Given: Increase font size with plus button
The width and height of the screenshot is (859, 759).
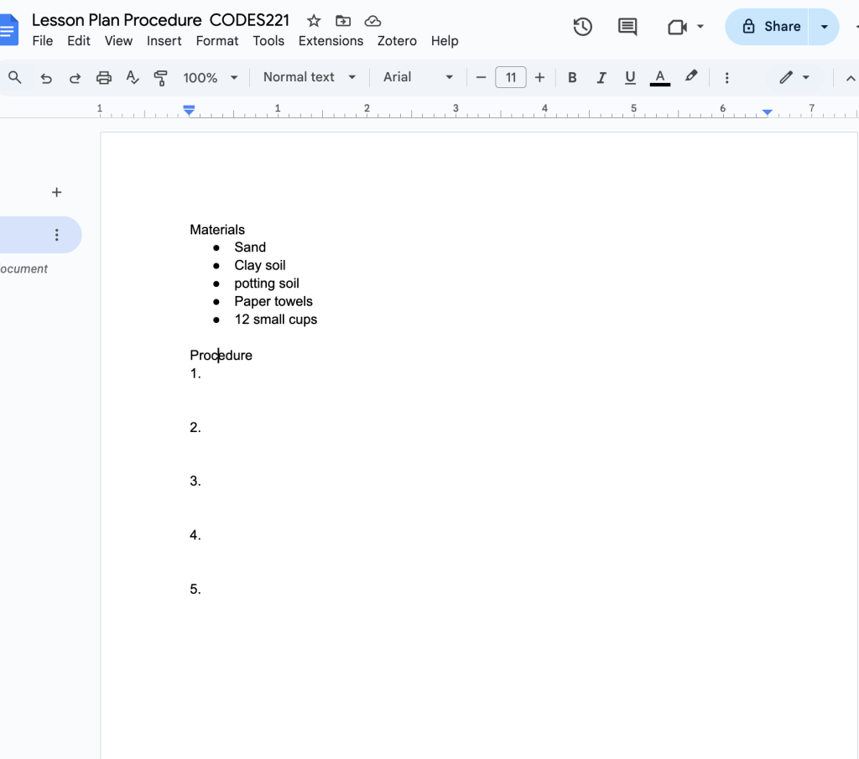Looking at the screenshot, I should [x=539, y=78].
